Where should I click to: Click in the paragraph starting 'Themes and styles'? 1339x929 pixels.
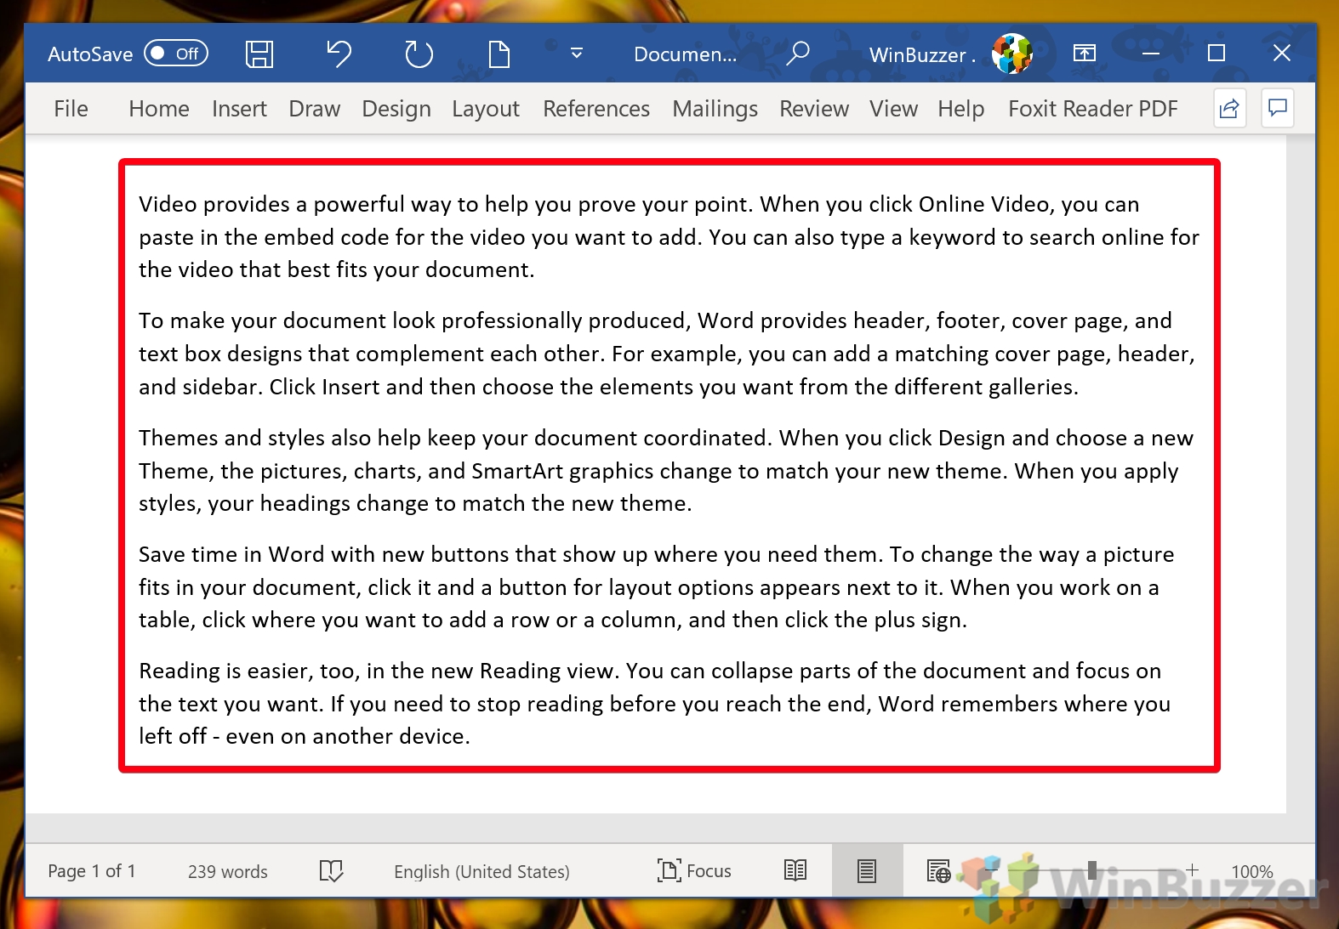click(666, 471)
